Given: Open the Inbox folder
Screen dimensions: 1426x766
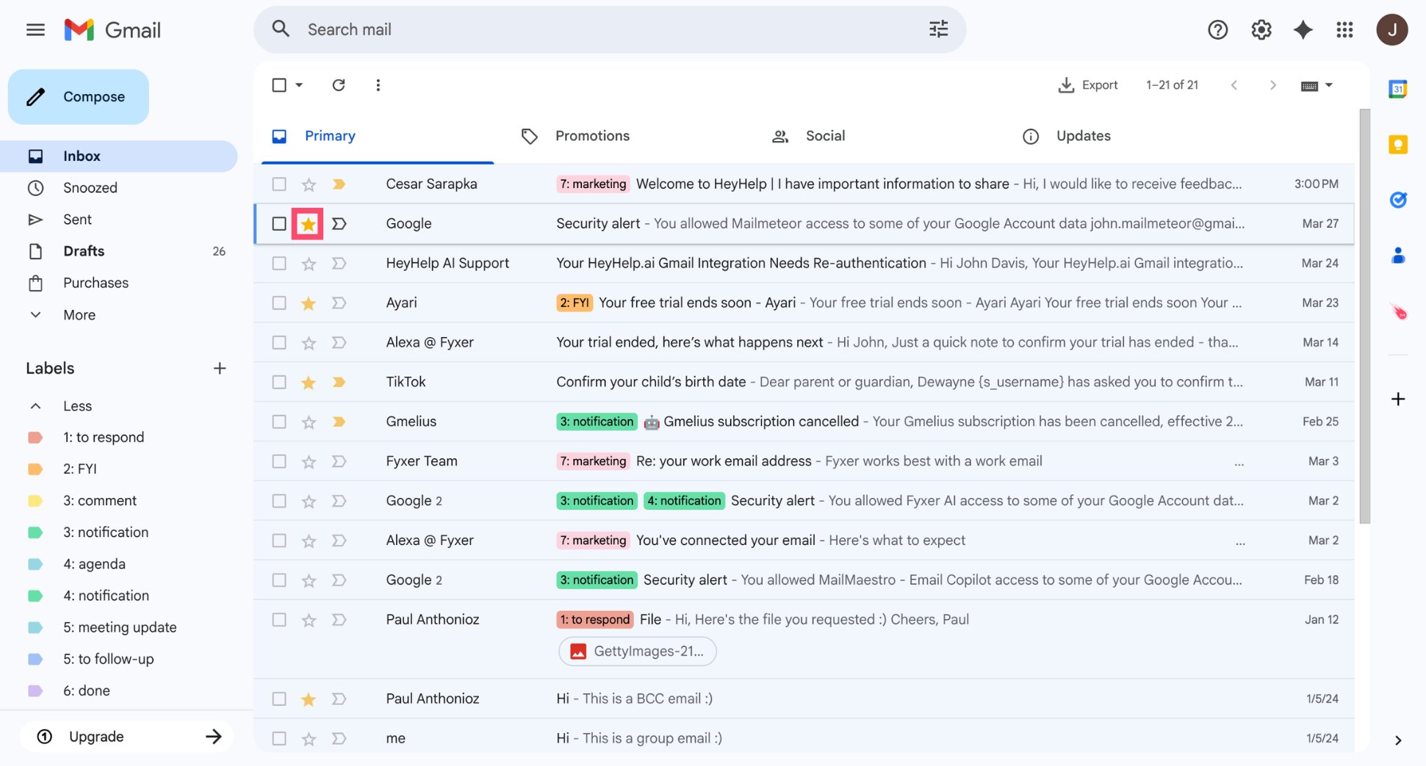Looking at the screenshot, I should [118, 156].
